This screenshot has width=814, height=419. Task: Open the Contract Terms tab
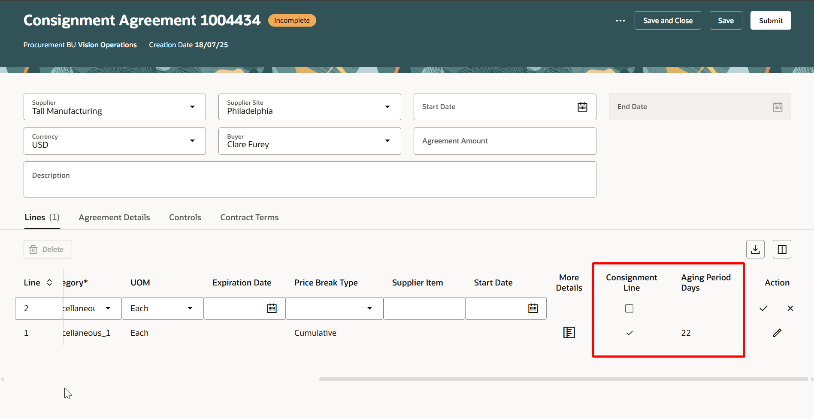coord(249,217)
